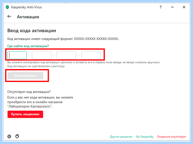
Task: Click the Kaspersky shield logo in the title bar
Action: [7, 7]
